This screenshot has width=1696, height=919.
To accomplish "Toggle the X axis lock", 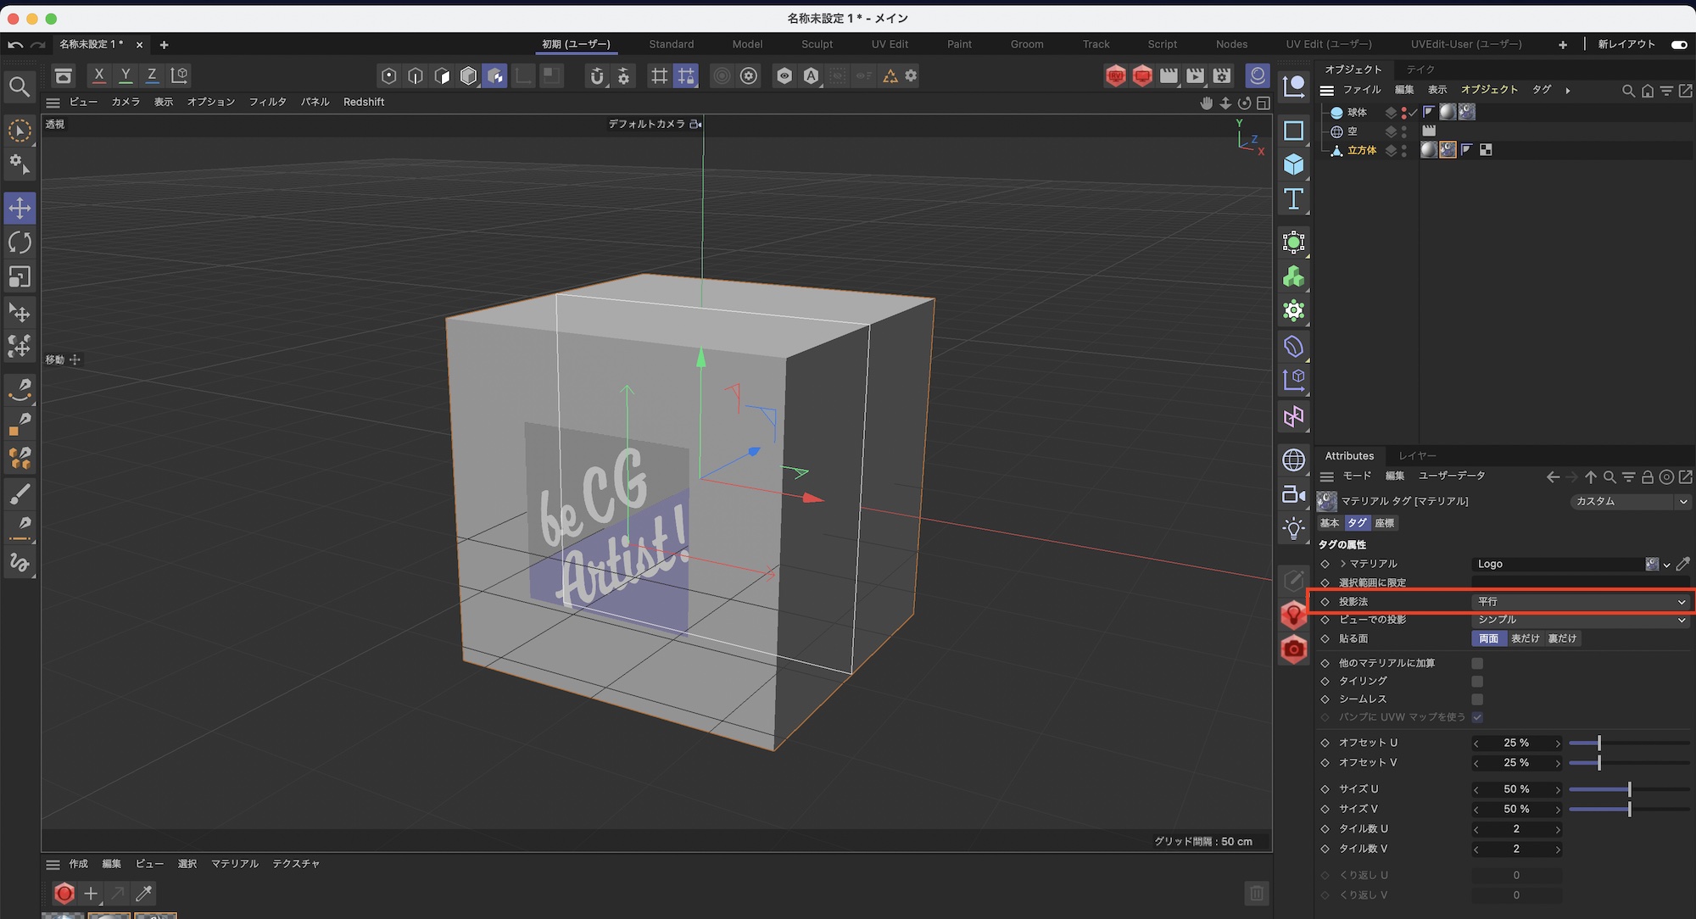I will tap(99, 75).
